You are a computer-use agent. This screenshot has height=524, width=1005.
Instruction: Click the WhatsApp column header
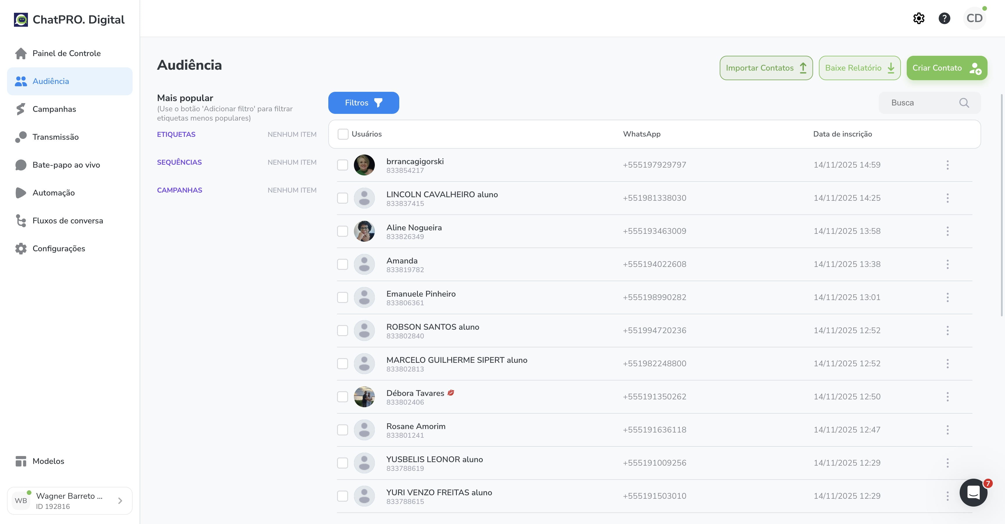[x=642, y=134]
